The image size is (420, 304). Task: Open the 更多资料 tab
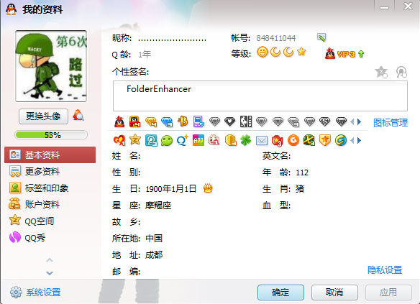(x=50, y=171)
